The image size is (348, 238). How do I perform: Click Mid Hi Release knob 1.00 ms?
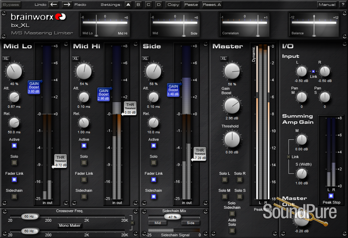click(84, 123)
